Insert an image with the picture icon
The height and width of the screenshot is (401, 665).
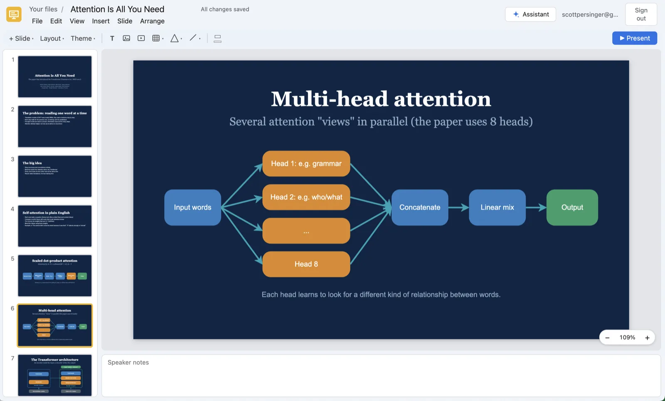[x=126, y=38]
